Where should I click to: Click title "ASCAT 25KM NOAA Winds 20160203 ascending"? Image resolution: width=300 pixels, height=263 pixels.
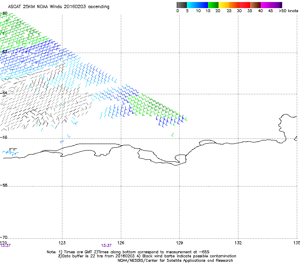(x=58, y=7)
